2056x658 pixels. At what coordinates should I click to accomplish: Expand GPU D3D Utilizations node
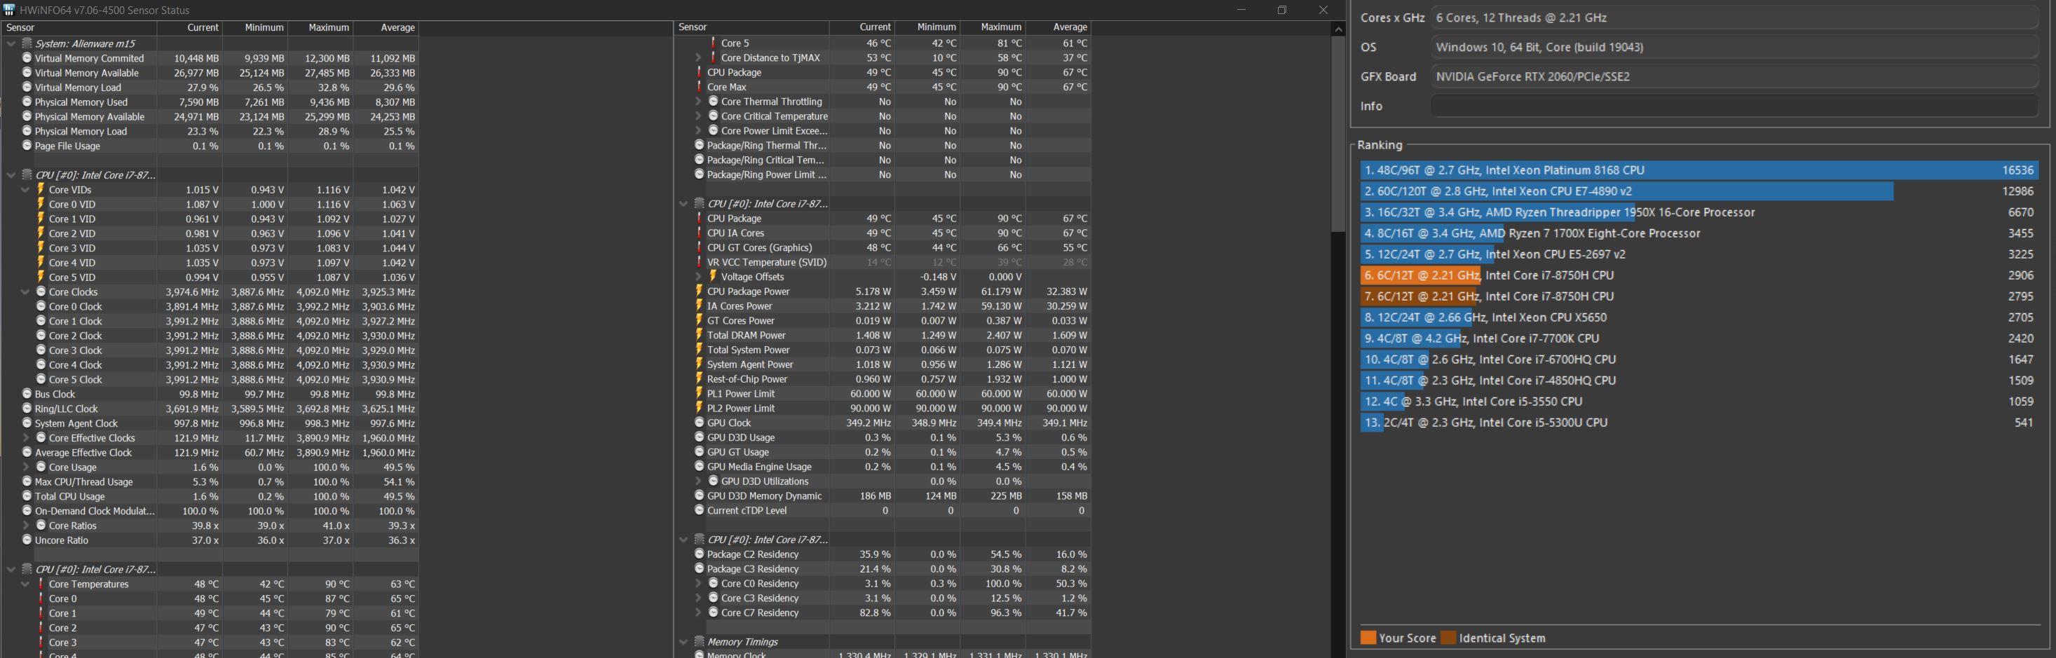click(697, 481)
